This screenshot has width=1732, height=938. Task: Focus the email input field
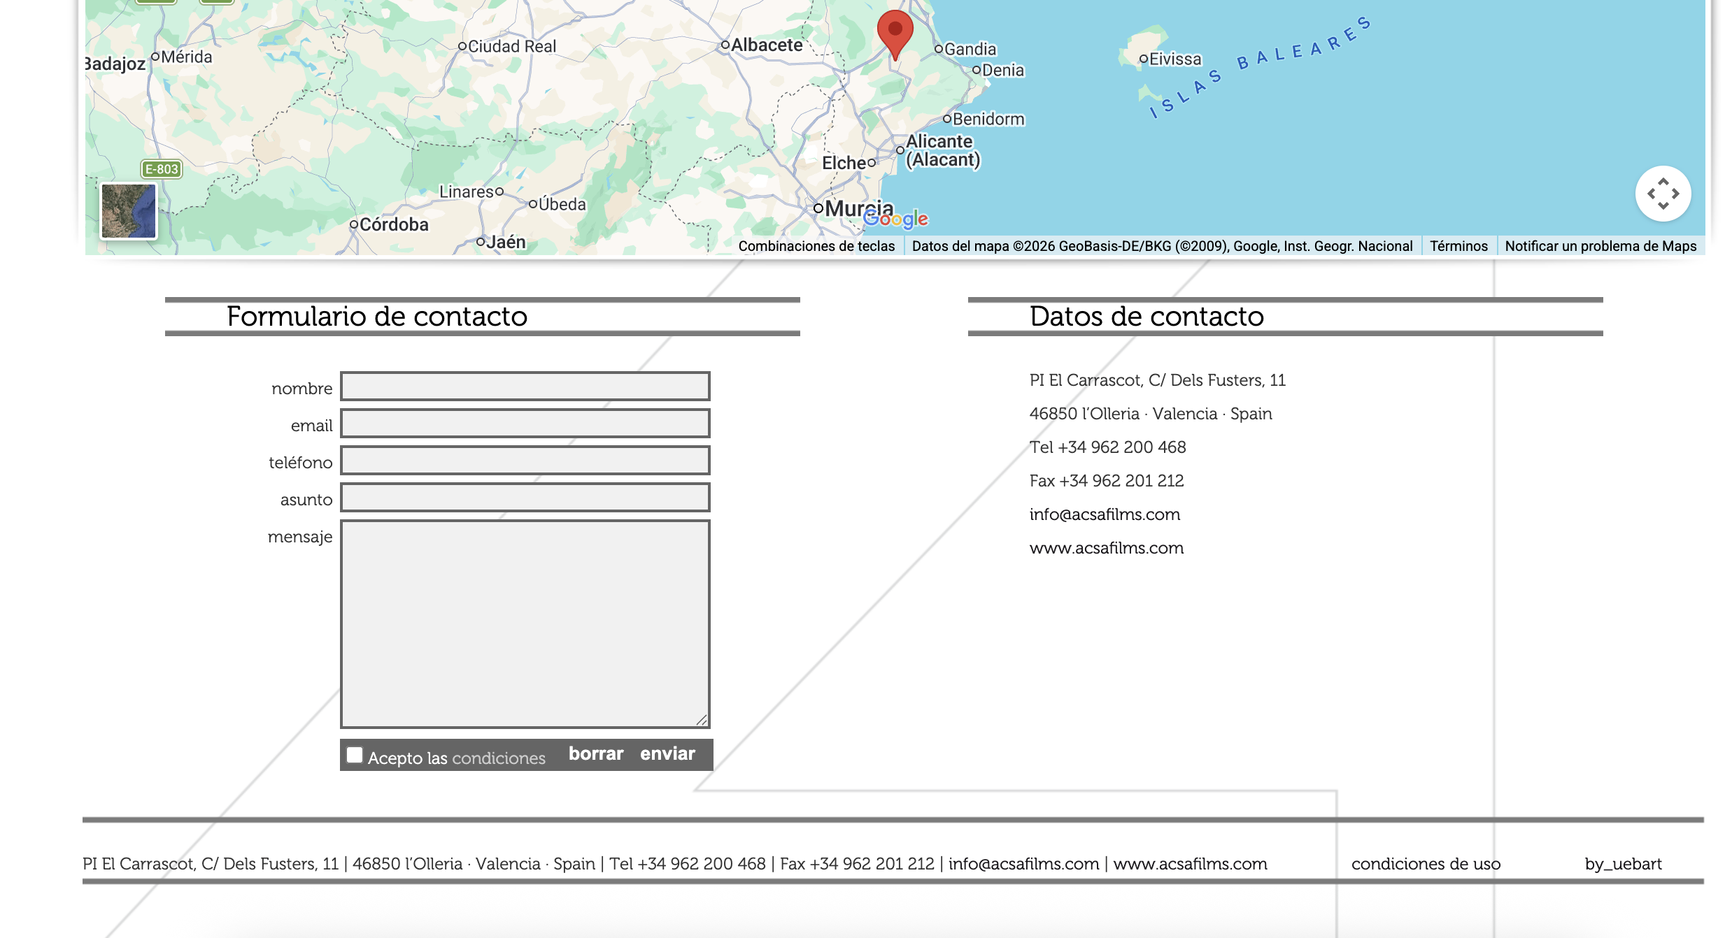(x=525, y=424)
